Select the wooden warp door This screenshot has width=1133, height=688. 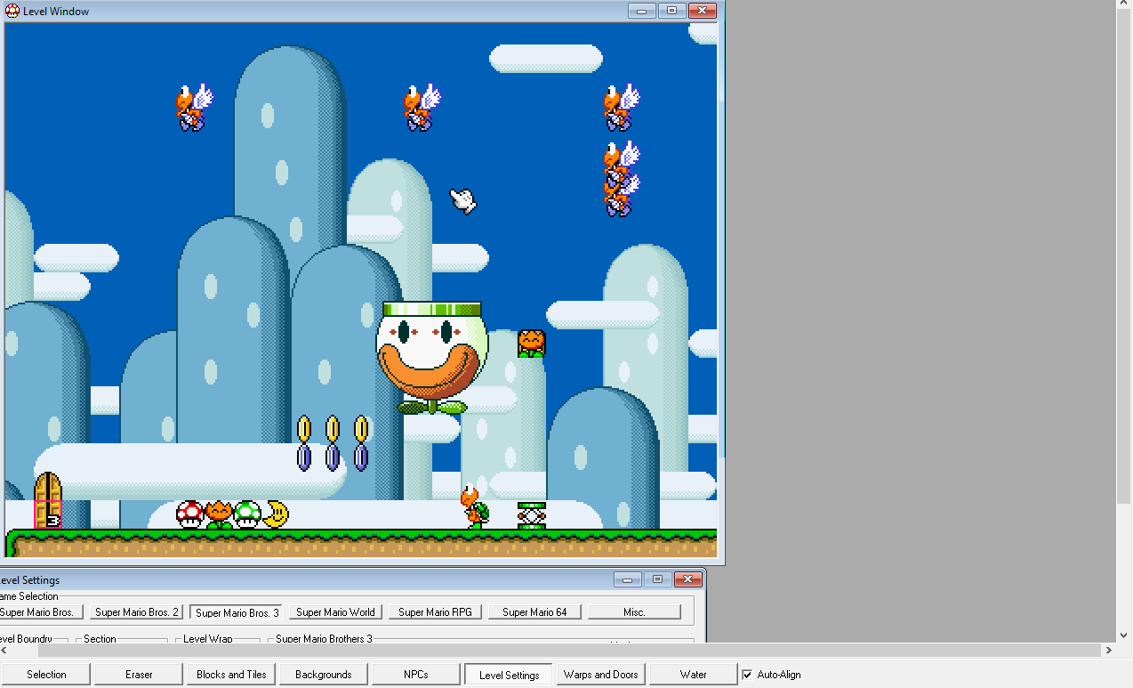click(x=48, y=500)
